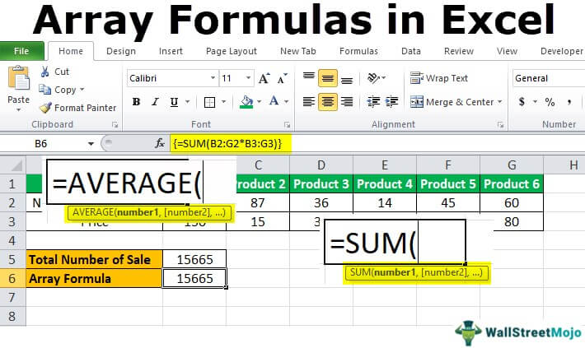The width and height of the screenshot is (585, 348).
Task: Click the Cut scissors icon
Action: coord(45,72)
